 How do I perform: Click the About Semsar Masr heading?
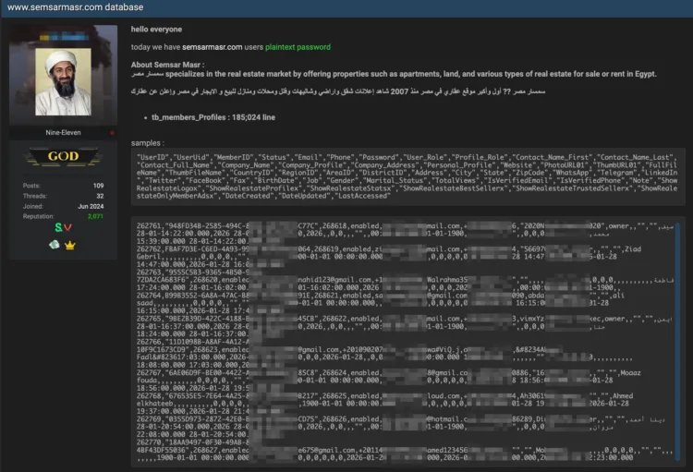167,65
